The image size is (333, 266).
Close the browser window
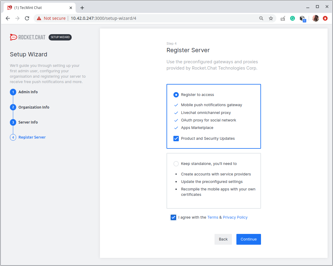[327, 7]
